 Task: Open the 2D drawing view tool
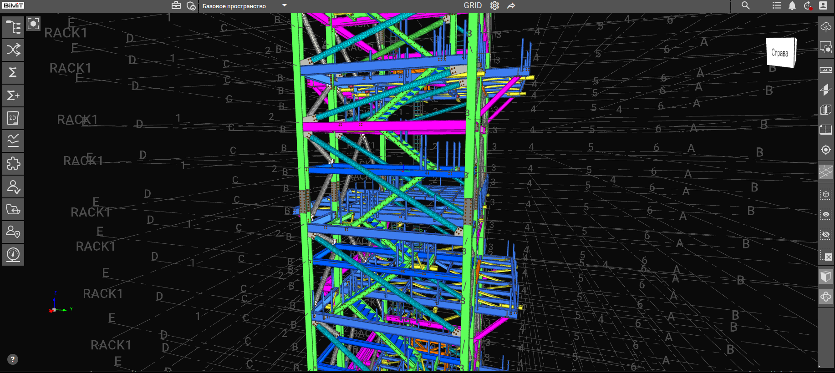[x=13, y=118]
